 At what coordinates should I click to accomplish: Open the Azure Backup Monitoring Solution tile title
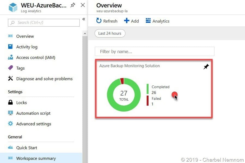click(x=130, y=66)
